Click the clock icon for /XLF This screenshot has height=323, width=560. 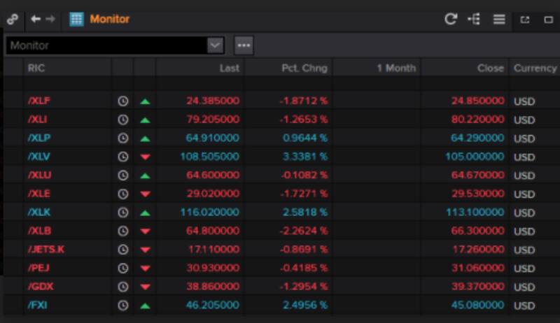click(x=123, y=101)
